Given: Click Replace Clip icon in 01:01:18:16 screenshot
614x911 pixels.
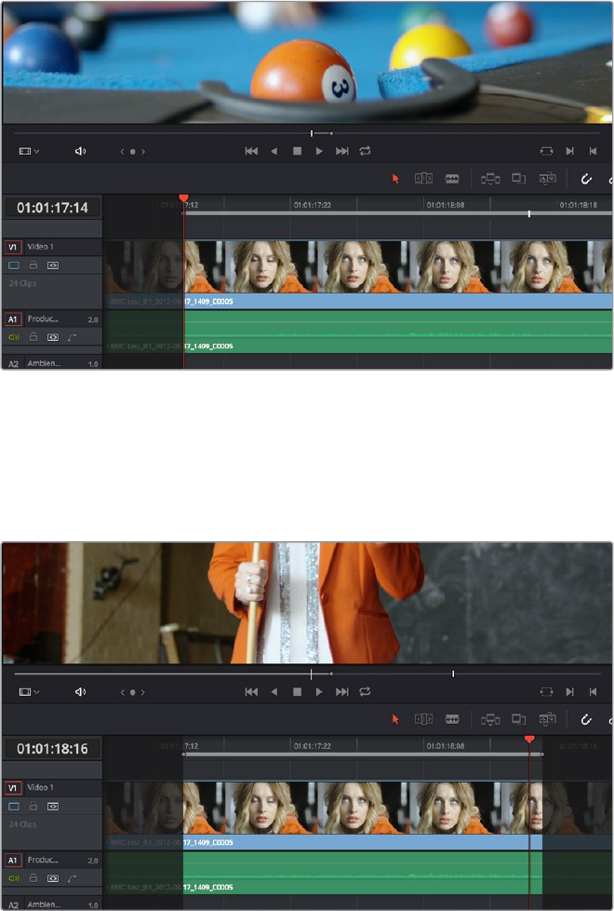Looking at the screenshot, I should [547, 720].
